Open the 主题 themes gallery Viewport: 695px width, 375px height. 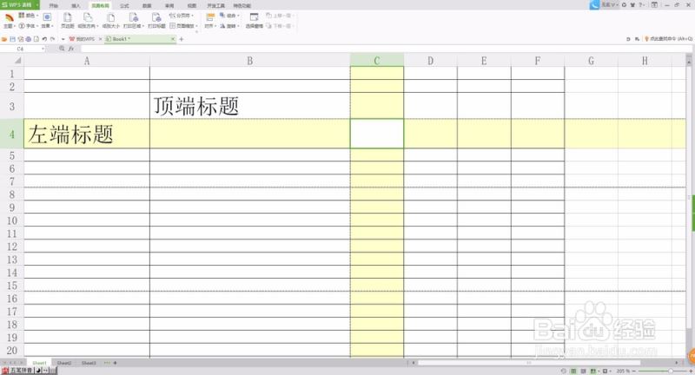coord(10,21)
